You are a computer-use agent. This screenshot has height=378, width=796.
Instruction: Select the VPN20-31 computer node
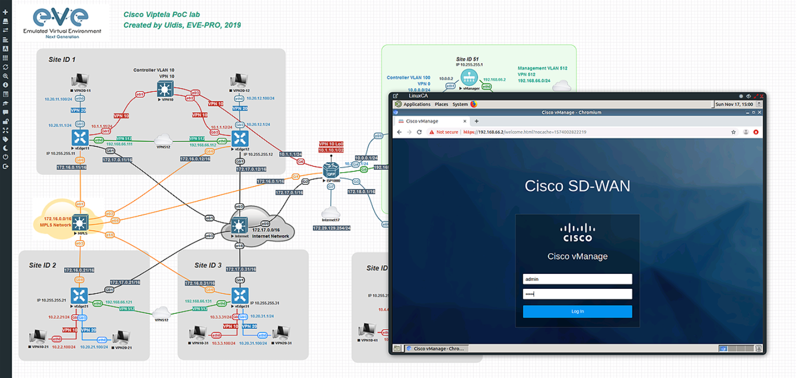pos(281,333)
